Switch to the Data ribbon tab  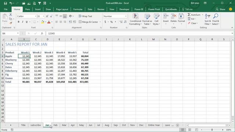90,9
